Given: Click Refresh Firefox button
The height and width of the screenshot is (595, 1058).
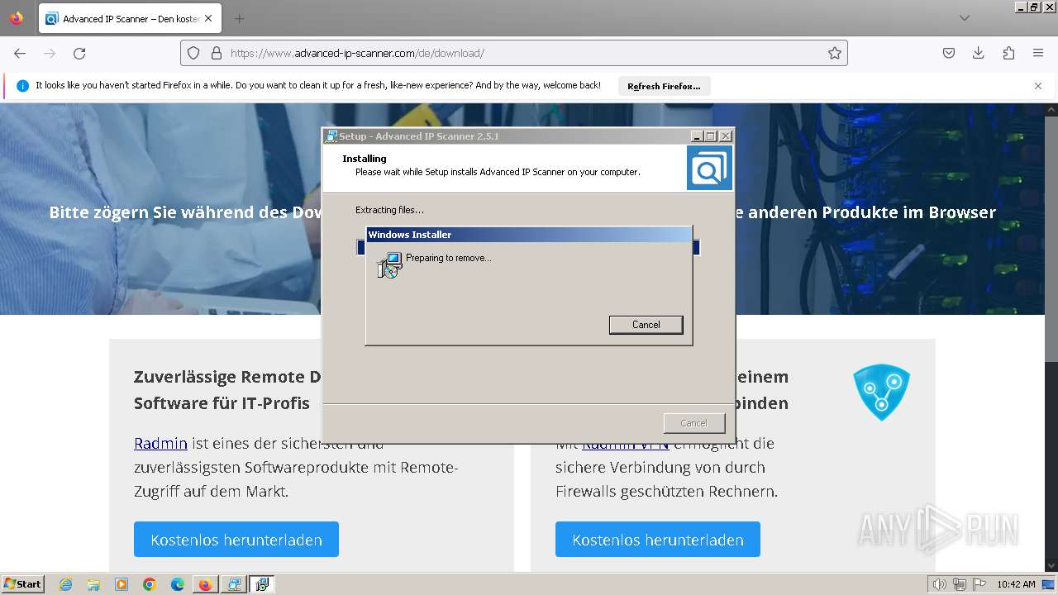Looking at the screenshot, I should tap(664, 86).
